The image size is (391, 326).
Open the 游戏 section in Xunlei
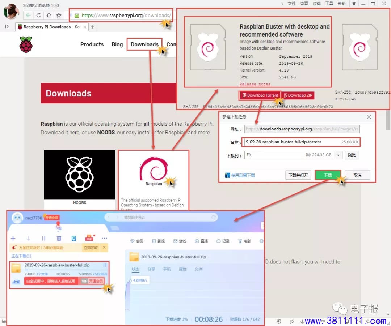tap(180, 241)
